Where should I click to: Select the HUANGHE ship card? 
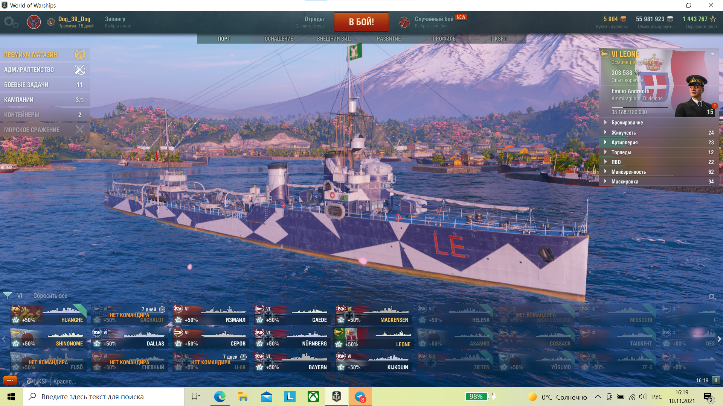[48, 314]
